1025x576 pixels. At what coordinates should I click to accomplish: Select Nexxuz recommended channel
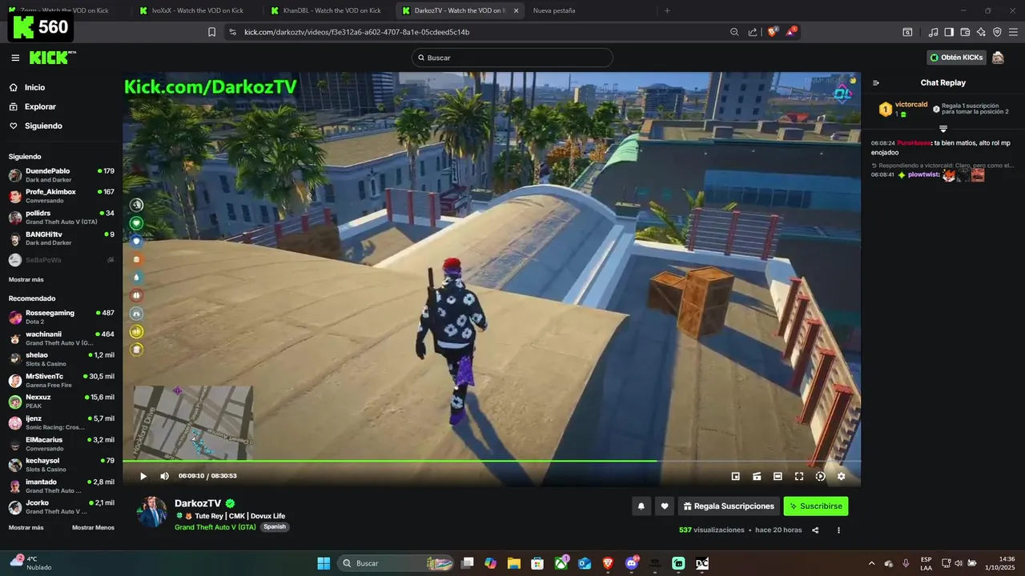[61, 402]
